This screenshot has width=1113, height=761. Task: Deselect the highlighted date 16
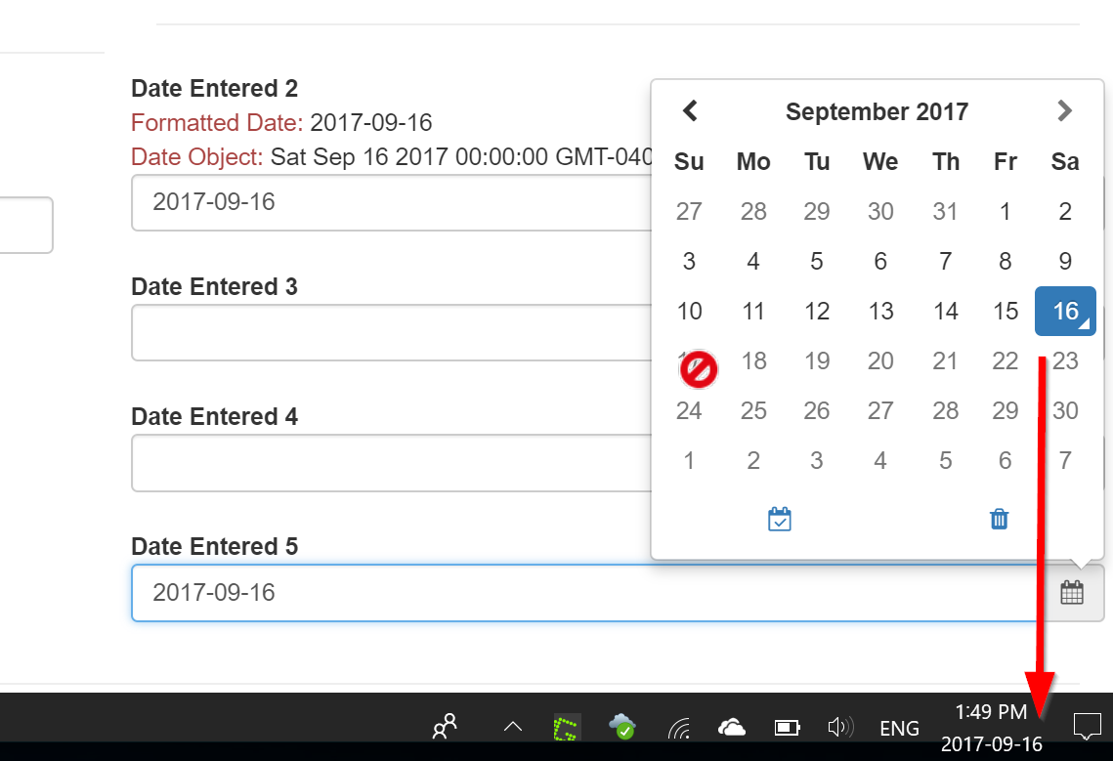[x=1064, y=311]
